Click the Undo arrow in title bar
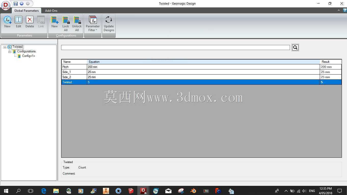 pos(22,4)
